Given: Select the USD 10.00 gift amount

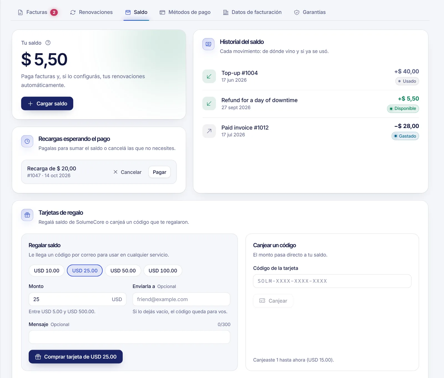Looking at the screenshot, I should 47,271.
